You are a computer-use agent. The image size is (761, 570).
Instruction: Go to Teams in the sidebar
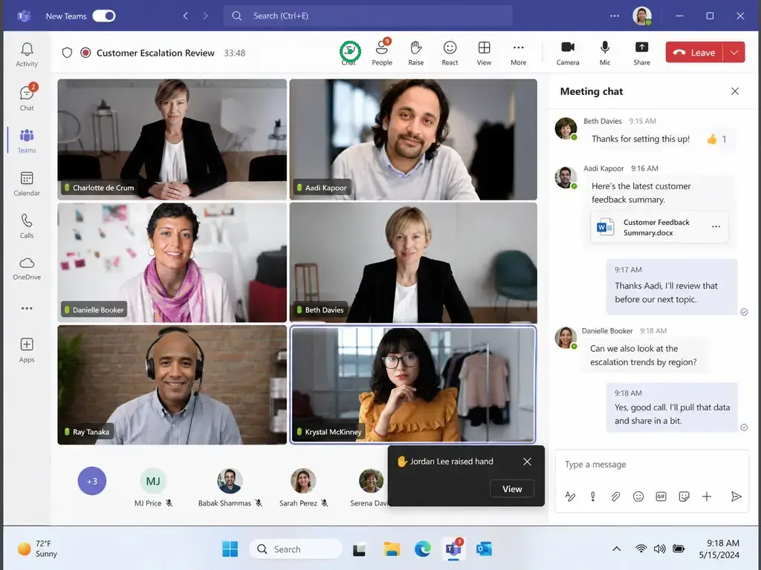(27, 140)
